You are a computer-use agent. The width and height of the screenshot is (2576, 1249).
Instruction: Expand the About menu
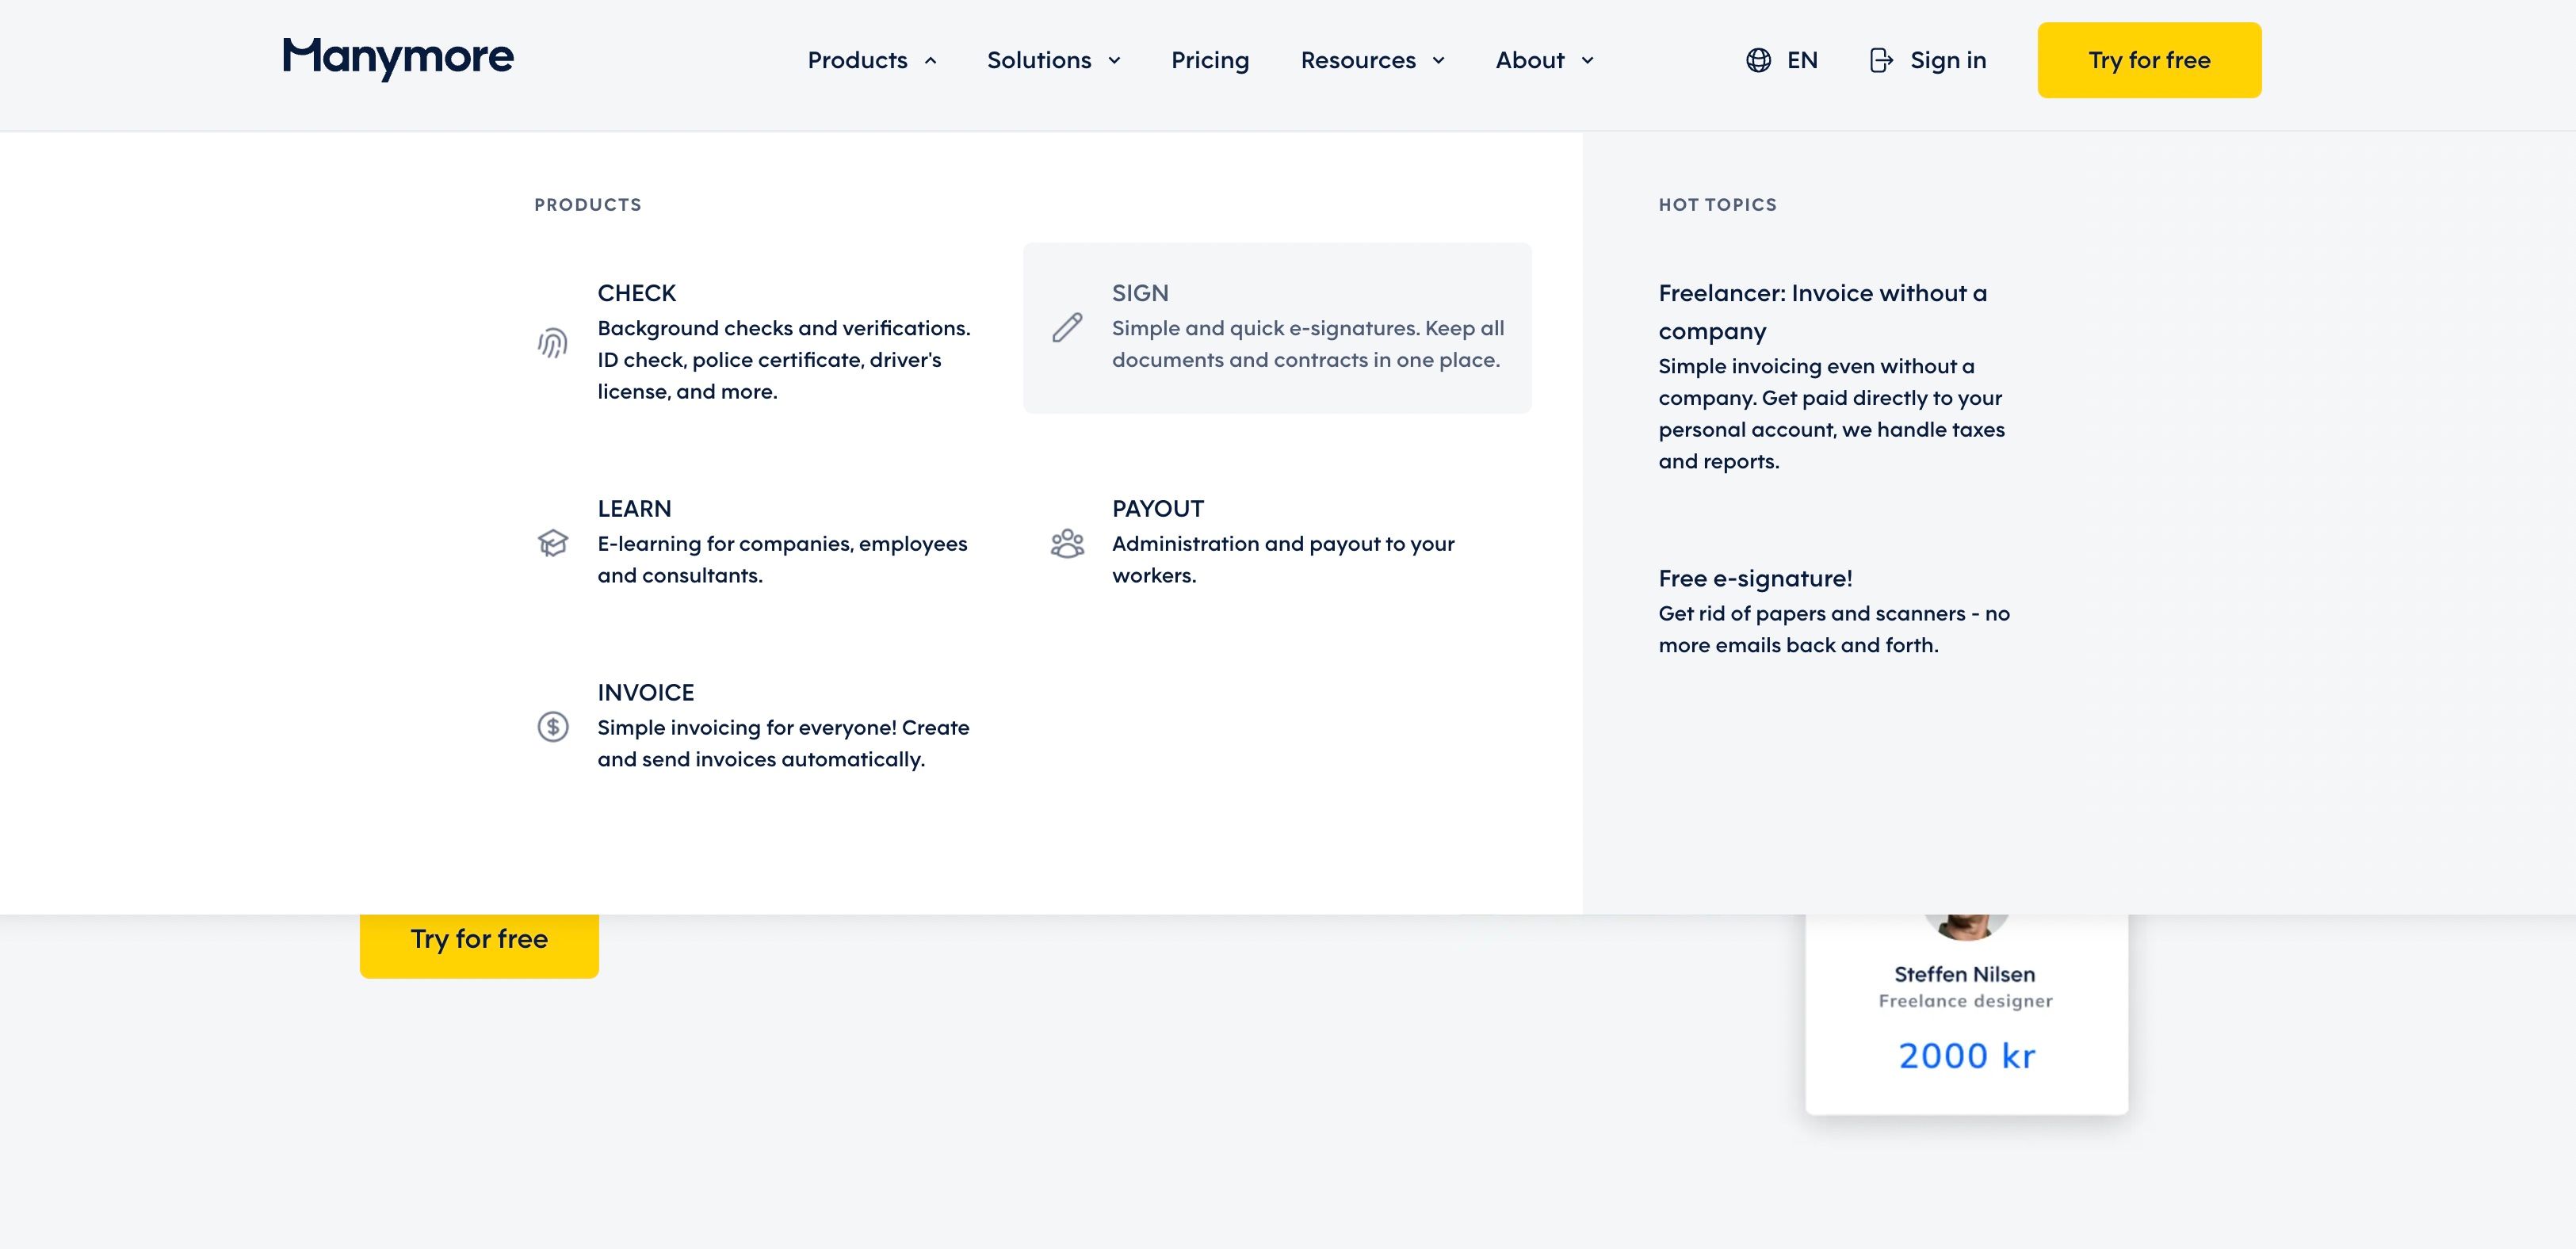[x=1543, y=60]
